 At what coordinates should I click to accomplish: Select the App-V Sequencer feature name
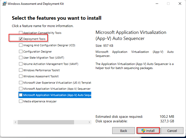coord(57,89)
